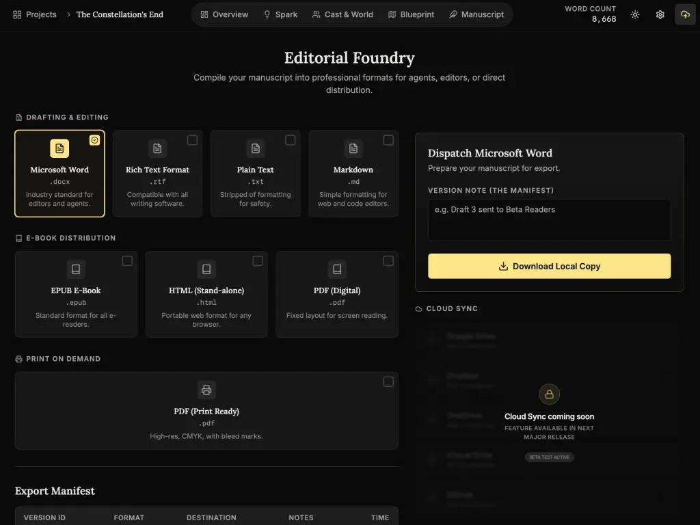700x525 pixels.
Task: Check the Rich Text Format export checkbox
Action: pos(192,139)
